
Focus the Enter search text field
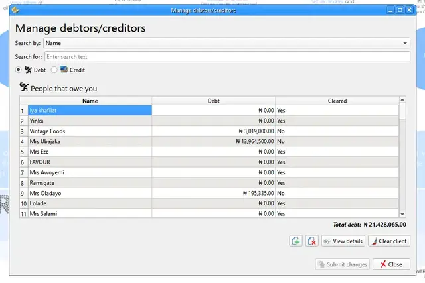point(227,57)
